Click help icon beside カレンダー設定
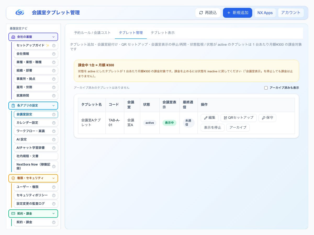 (54, 123)
